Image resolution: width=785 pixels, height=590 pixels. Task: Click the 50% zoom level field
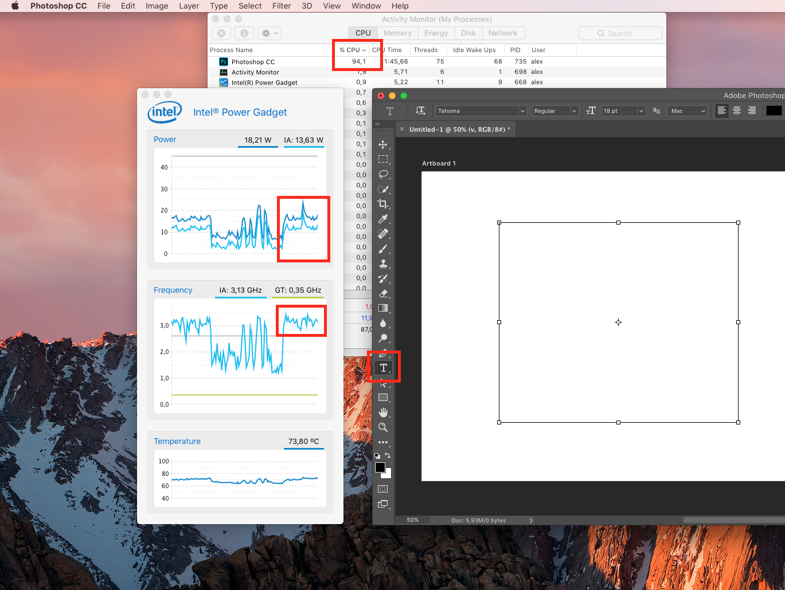pos(413,520)
